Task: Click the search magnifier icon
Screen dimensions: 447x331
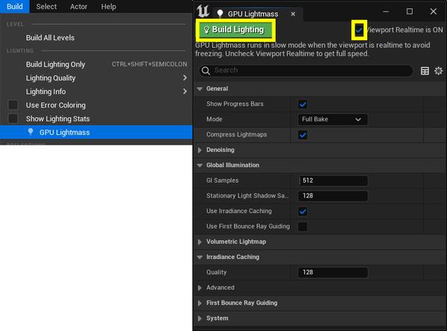Action: [206, 71]
